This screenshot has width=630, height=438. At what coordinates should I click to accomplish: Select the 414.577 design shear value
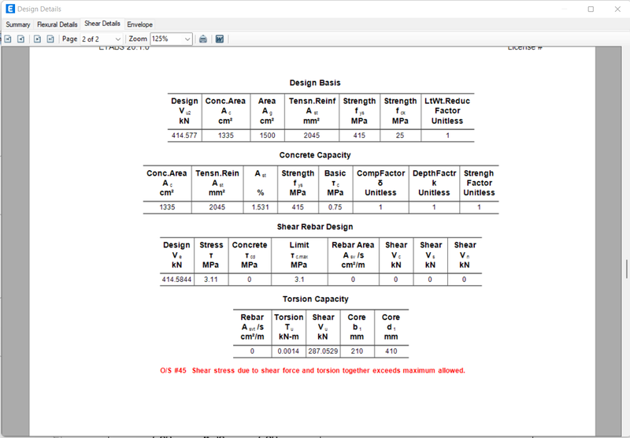184,135
